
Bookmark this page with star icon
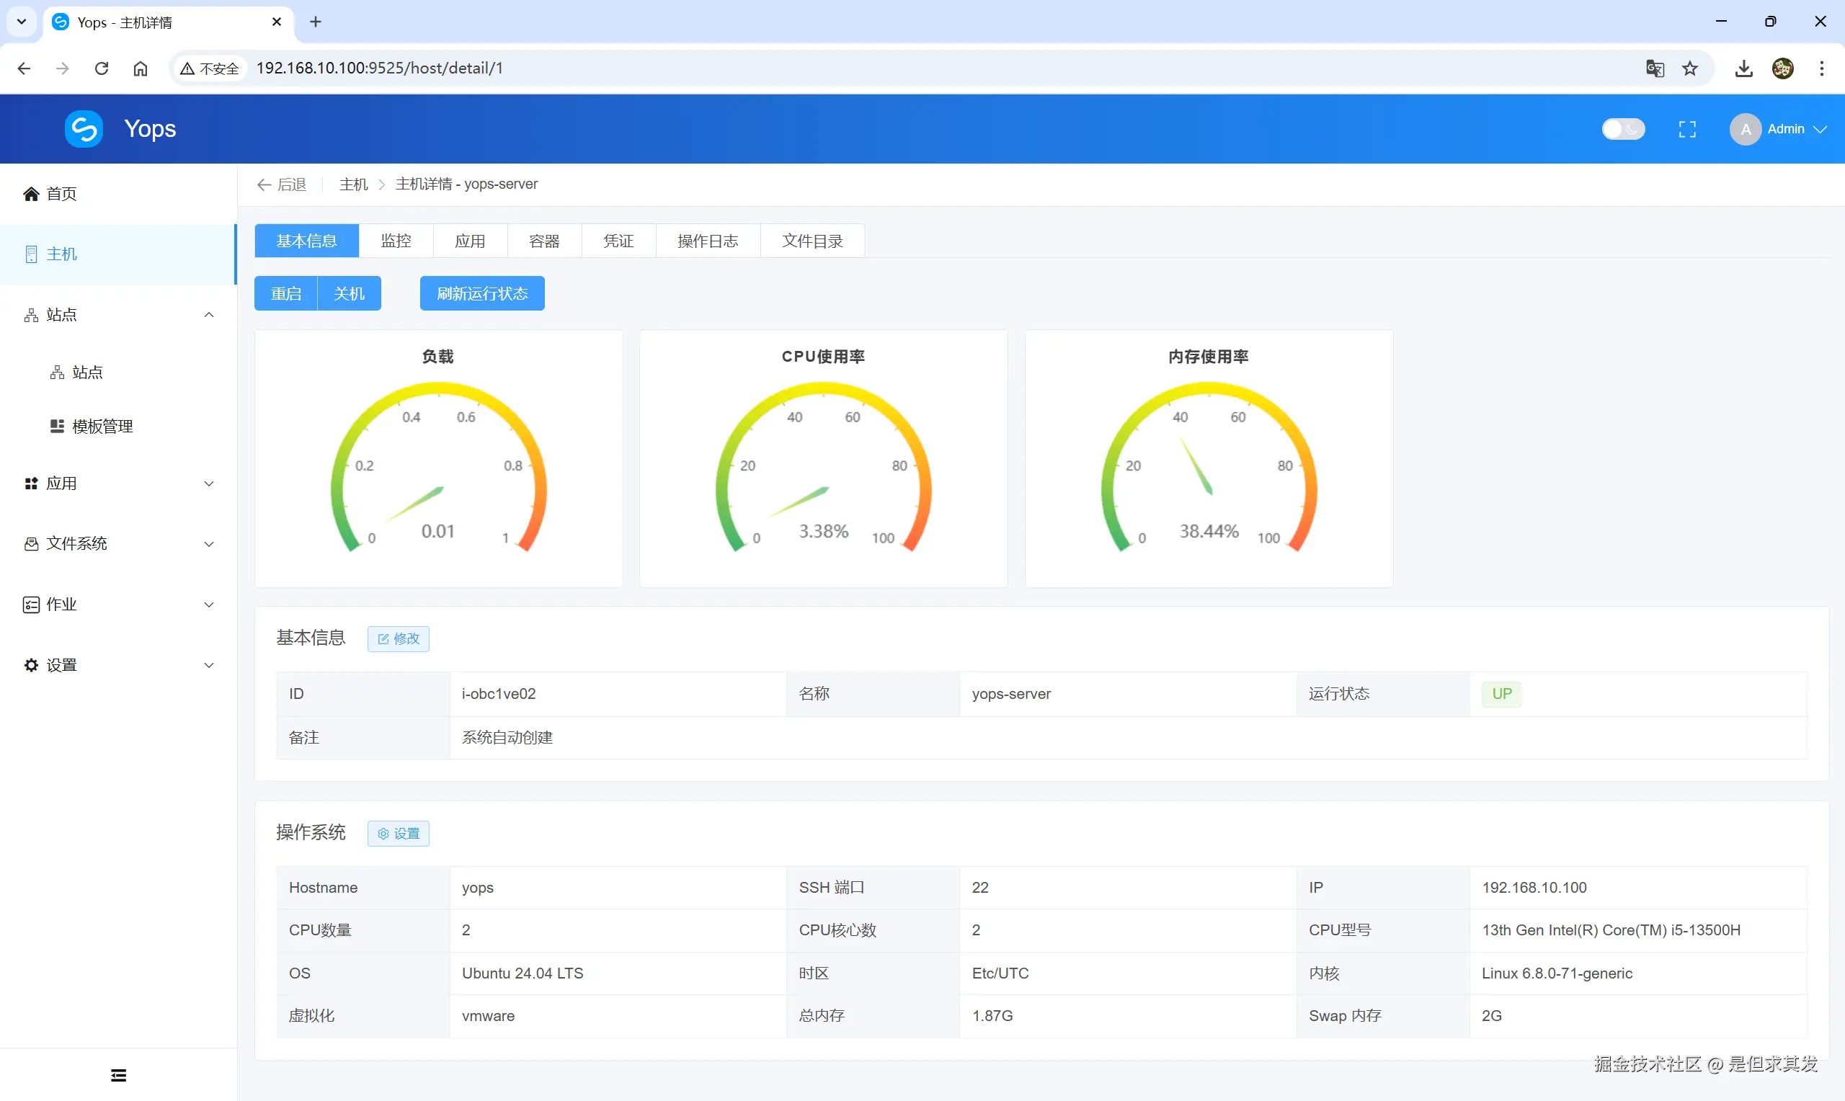click(1690, 68)
